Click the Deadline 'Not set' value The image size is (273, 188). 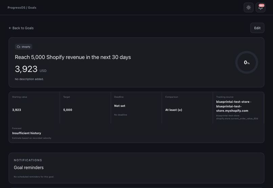point(120,105)
